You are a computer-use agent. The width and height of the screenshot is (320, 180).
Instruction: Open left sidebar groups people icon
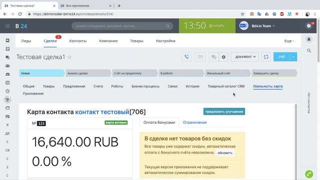click(7, 65)
